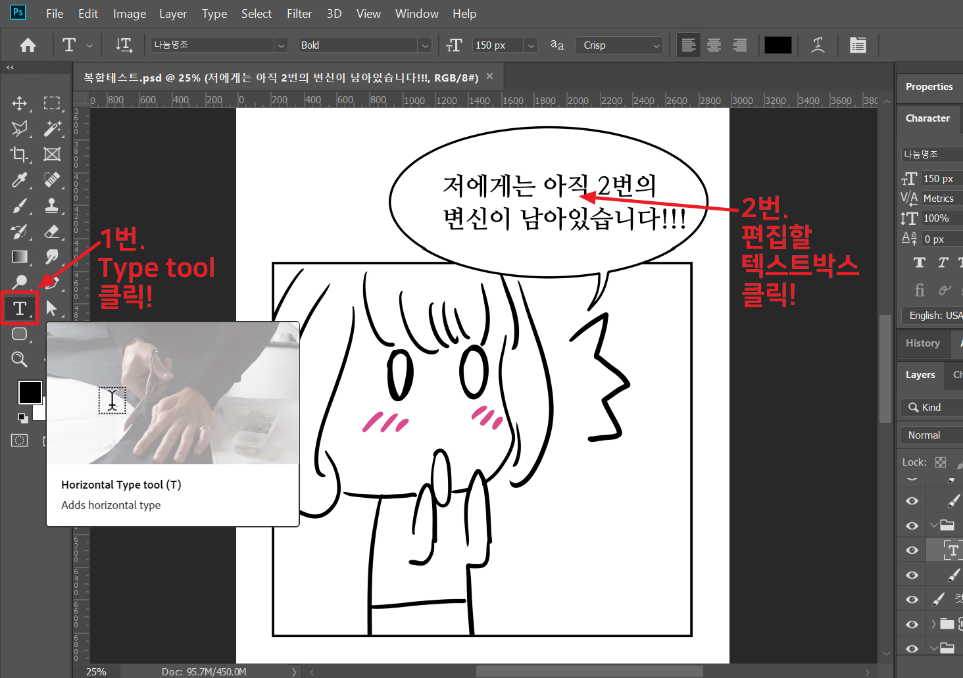Image resolution: width=963 pixels, height=678 pixels.
Task: Click the center text alignment button
Action: tap(714, 45)
